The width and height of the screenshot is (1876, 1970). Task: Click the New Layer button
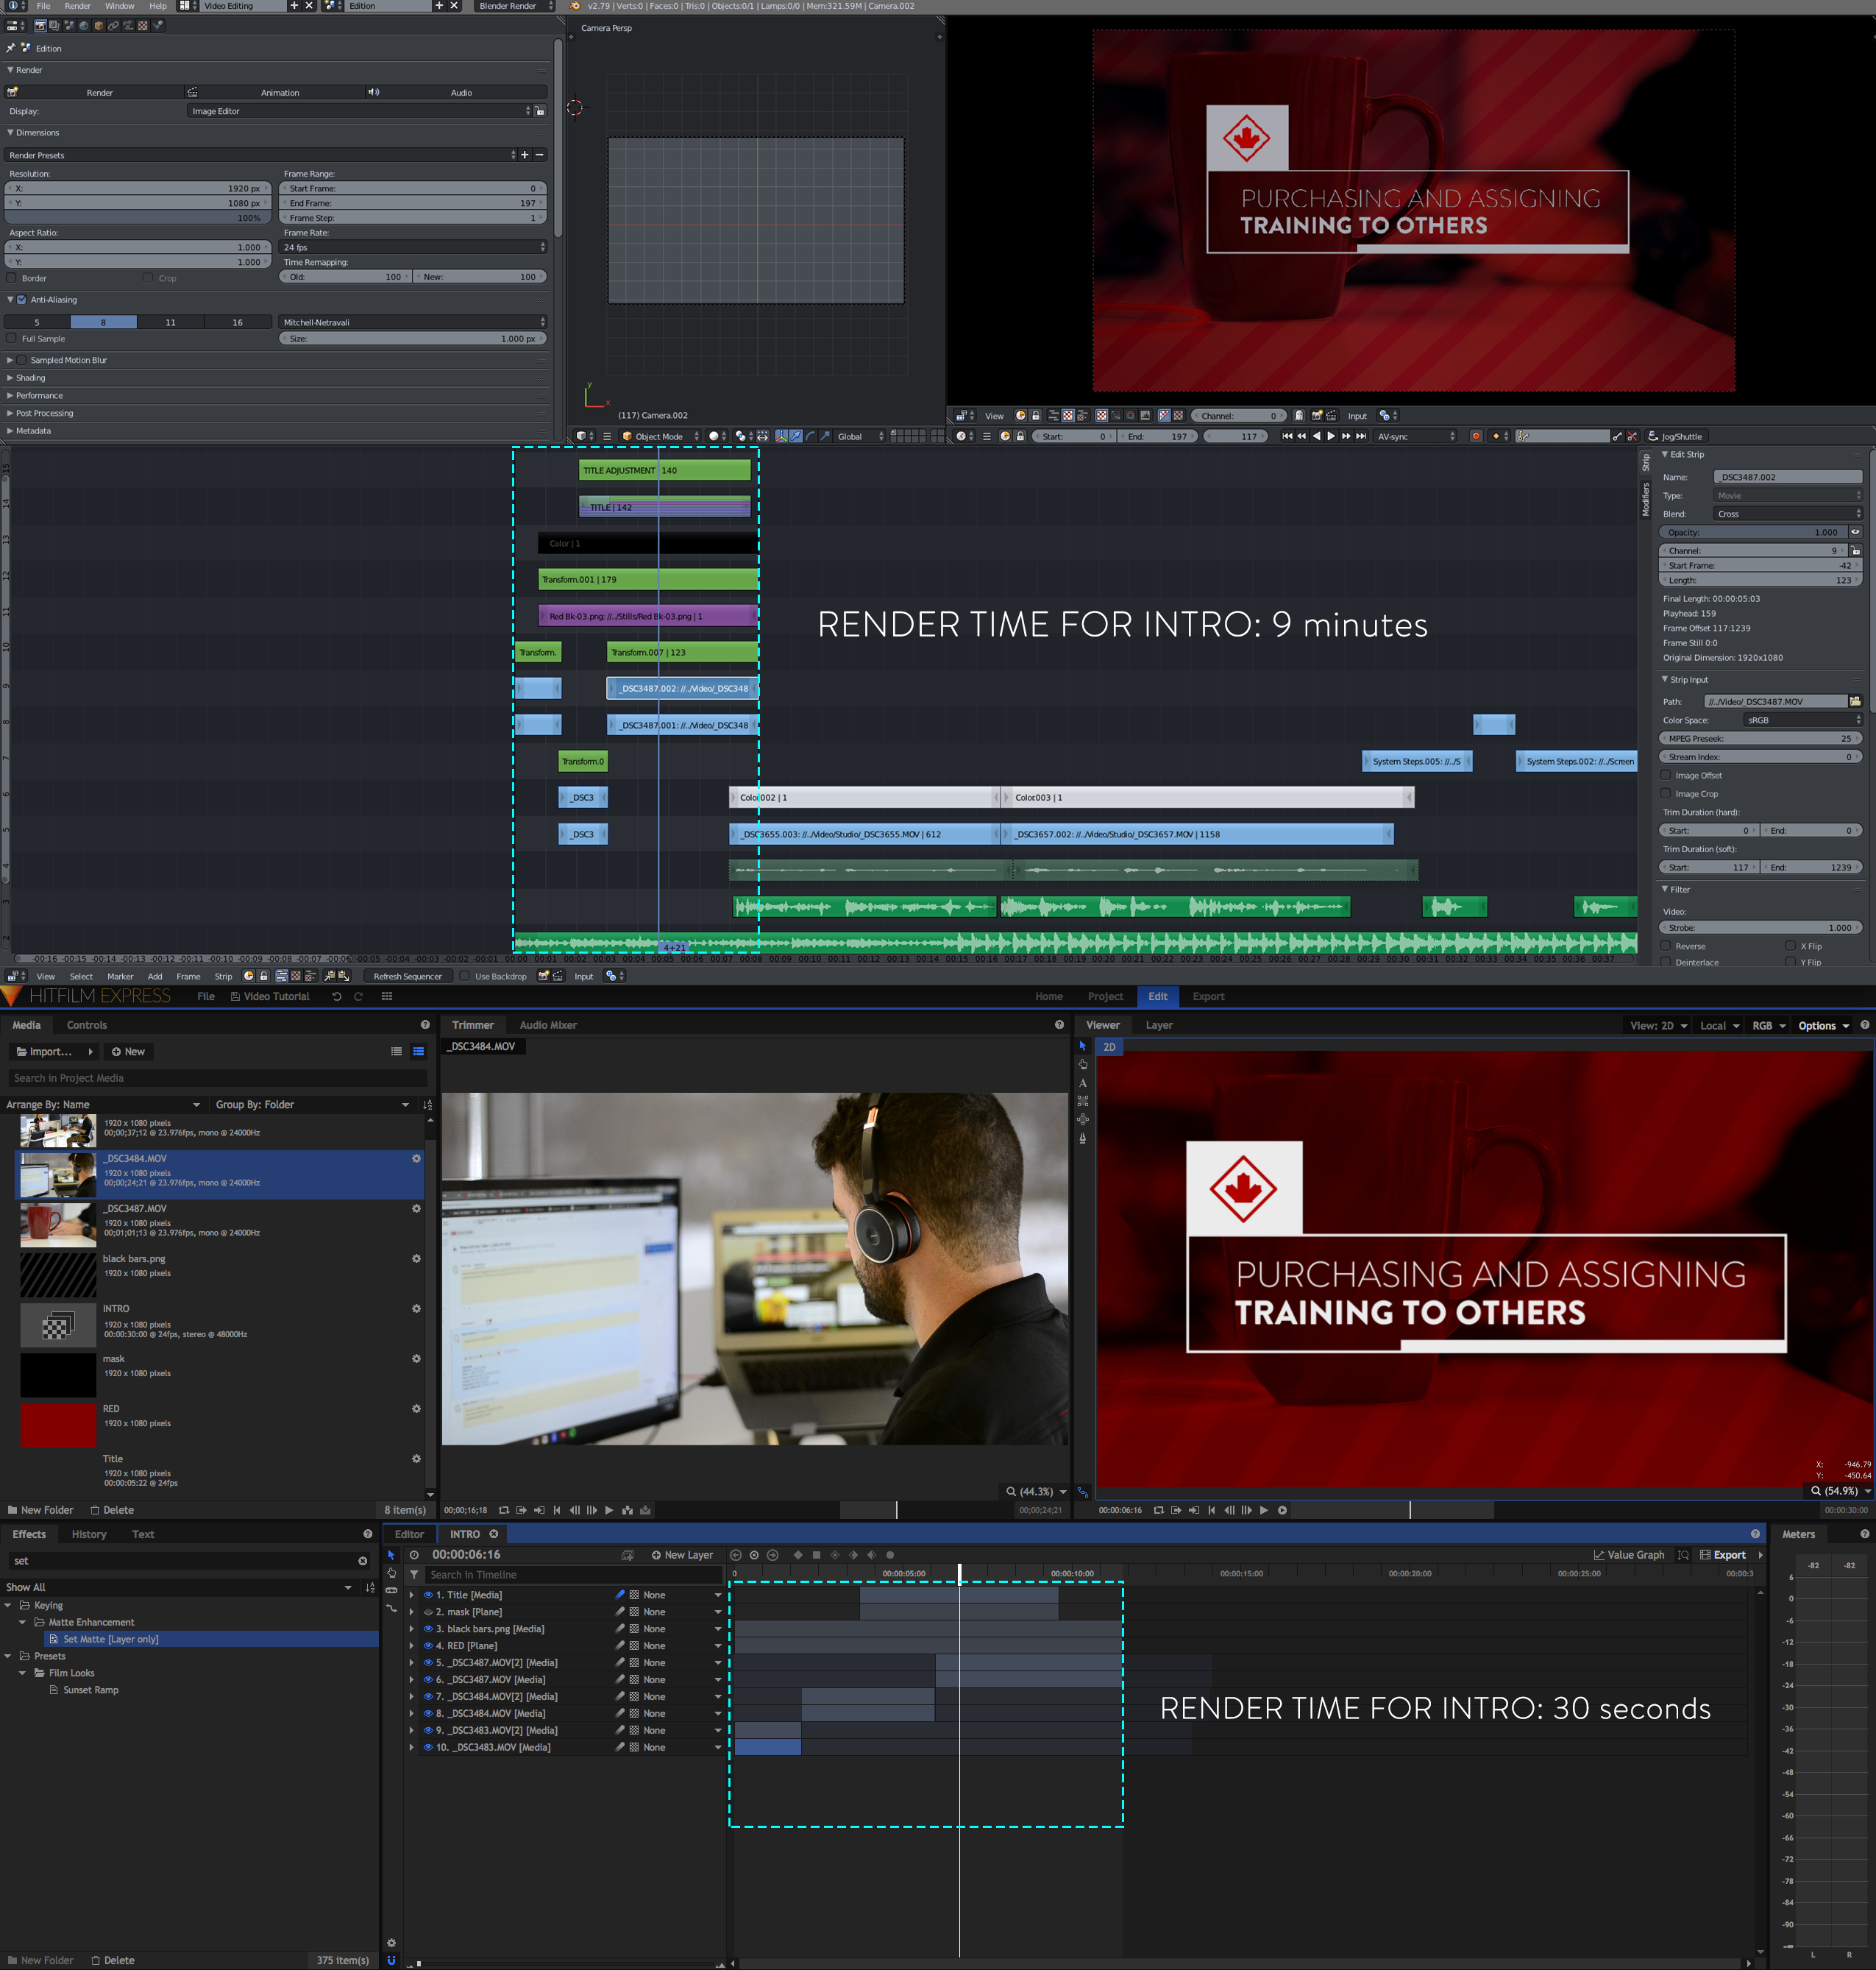click(682, 1555)
